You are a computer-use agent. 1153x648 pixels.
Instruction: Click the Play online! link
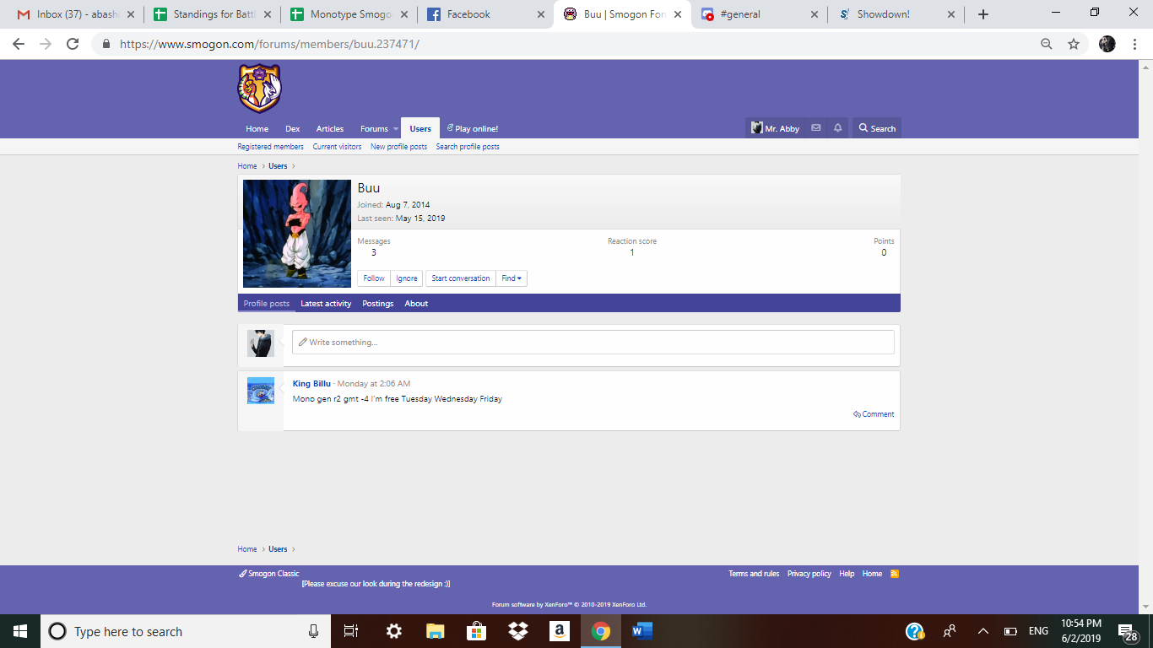tap(473, 129)
